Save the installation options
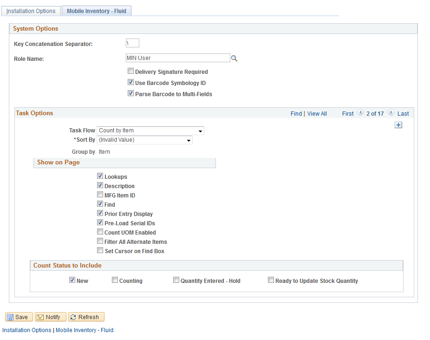Image resolution: width=430 pixels, height=340 pixels. (x=19, y=317)
